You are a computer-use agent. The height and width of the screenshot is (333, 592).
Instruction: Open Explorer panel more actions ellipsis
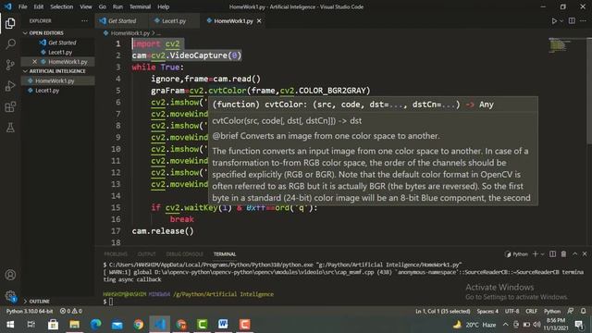tap(84, 20)
